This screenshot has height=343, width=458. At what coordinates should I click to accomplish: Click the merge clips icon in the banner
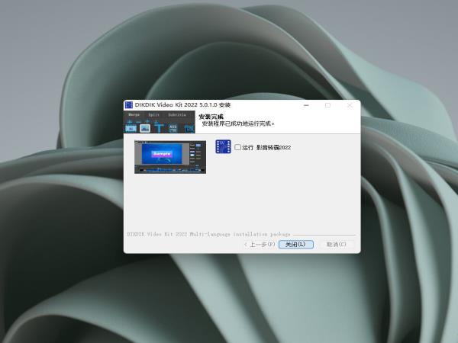[131, 127]
